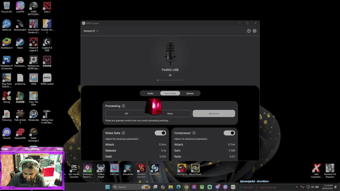Screen dimensions: 340x191
Task: Click the info icon beside Noise Gate
Action: coord(123,133)
